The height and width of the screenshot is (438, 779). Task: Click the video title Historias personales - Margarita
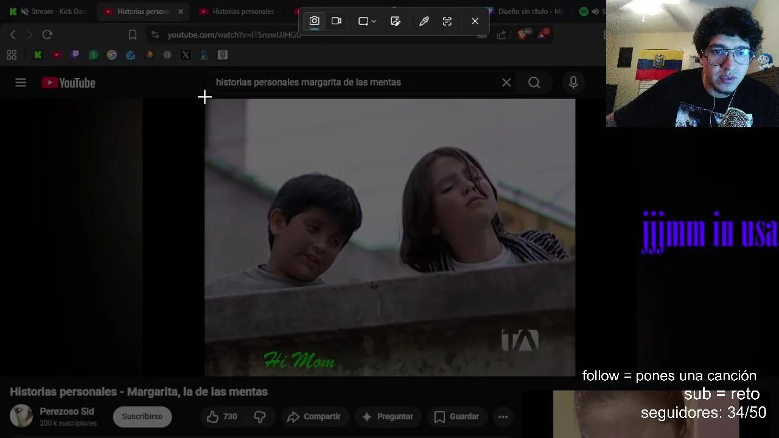139,392
